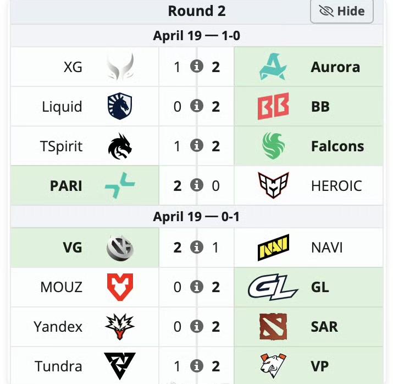The height and width of the screenshot is (384, 393).
Task: Select the Yandex team name
Action: [58, 327]
